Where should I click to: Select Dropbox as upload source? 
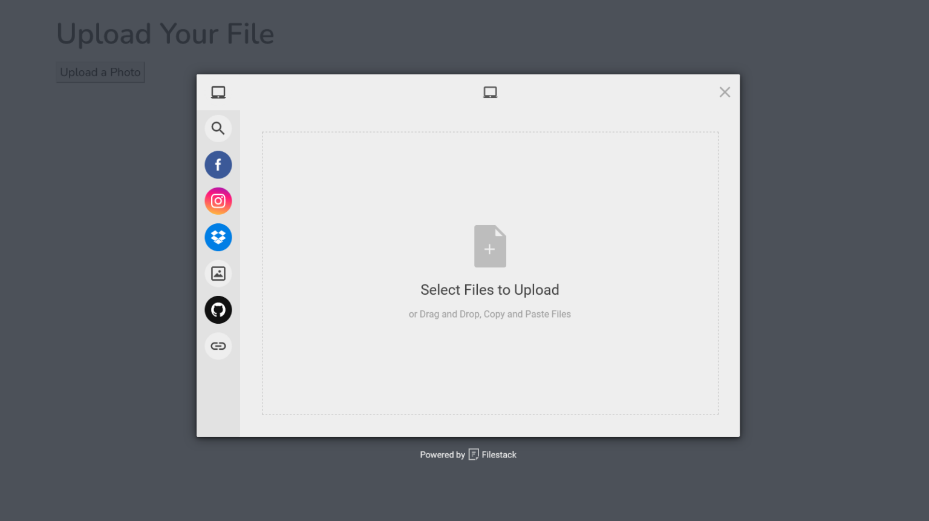tap(218, 237)
